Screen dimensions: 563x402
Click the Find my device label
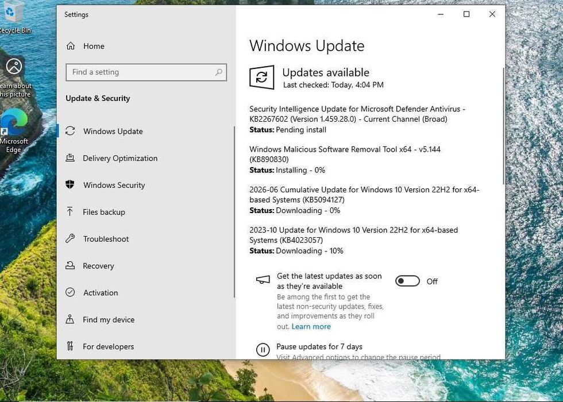109,320
